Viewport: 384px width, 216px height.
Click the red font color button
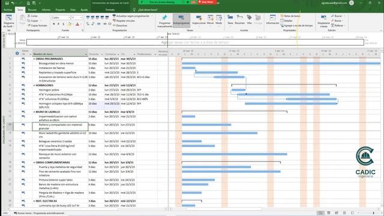(77, 24)
